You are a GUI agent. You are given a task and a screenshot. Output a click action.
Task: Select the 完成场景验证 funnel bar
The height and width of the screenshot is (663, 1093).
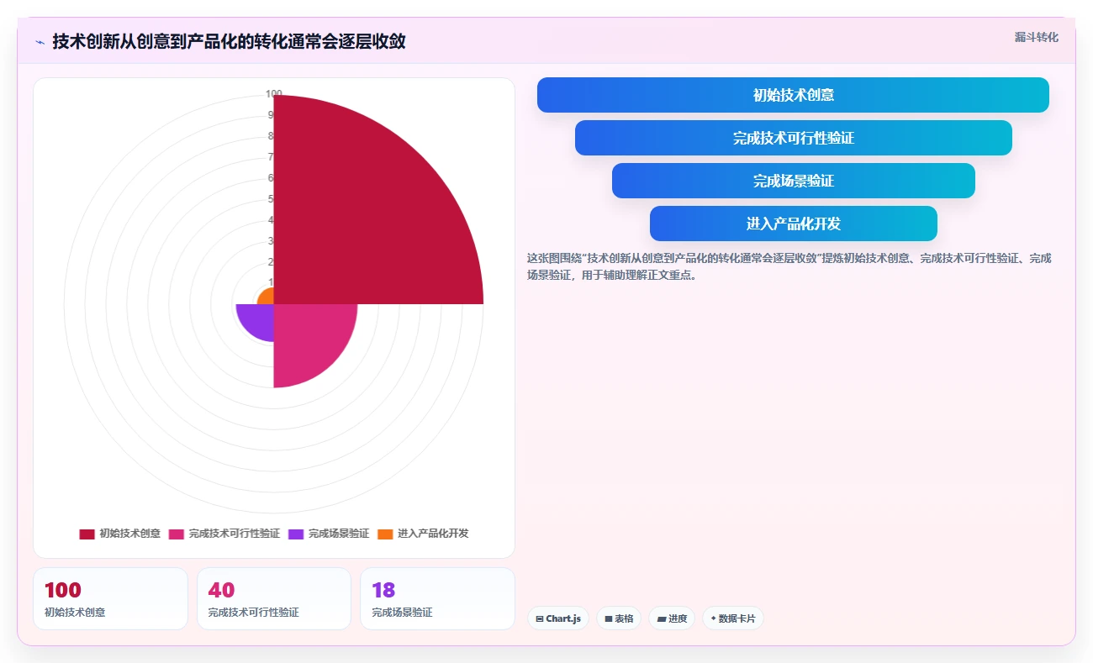pos(793,181)
